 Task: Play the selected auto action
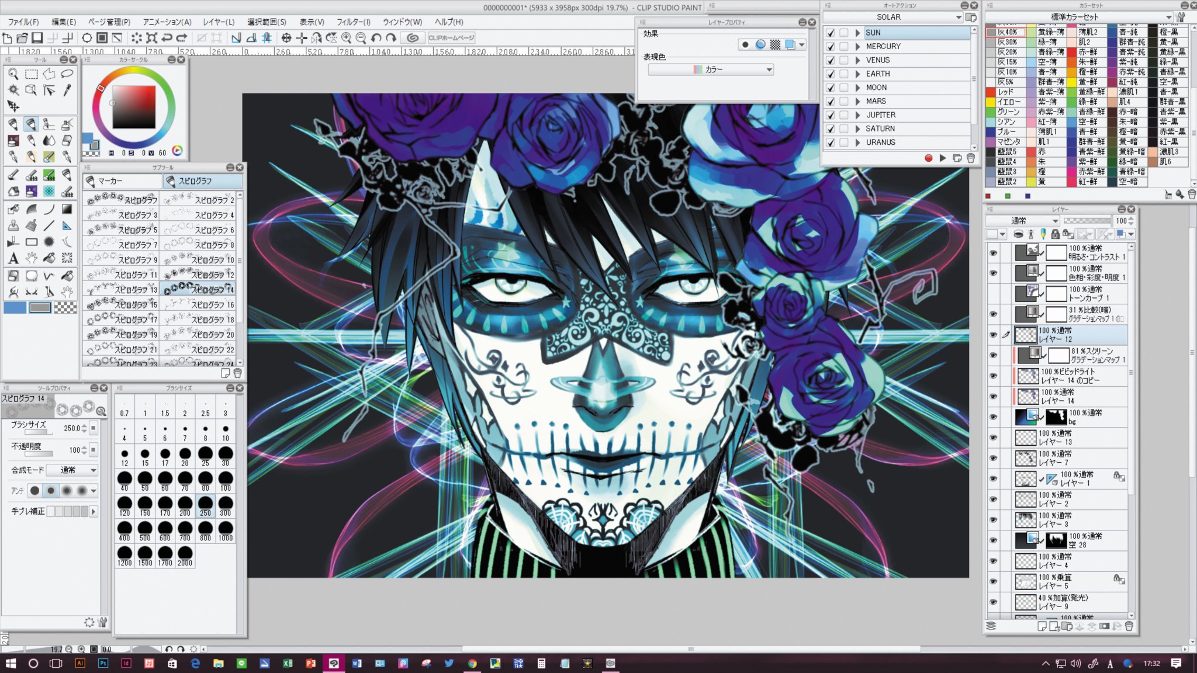click(x=943, y=158)
